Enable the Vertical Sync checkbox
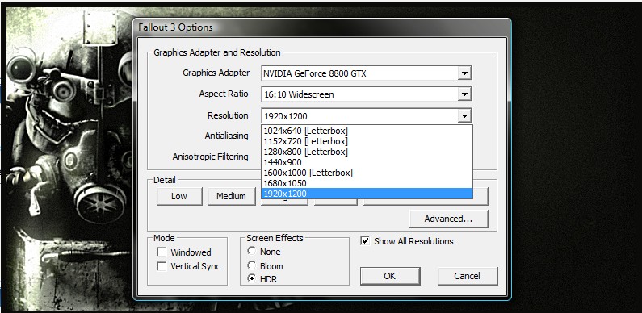This screenshot has width=642, height=313. tap(162, 266)
